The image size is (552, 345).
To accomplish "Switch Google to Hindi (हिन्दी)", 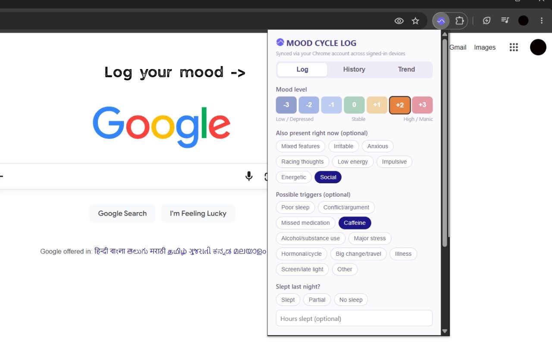I will (101, 251).
